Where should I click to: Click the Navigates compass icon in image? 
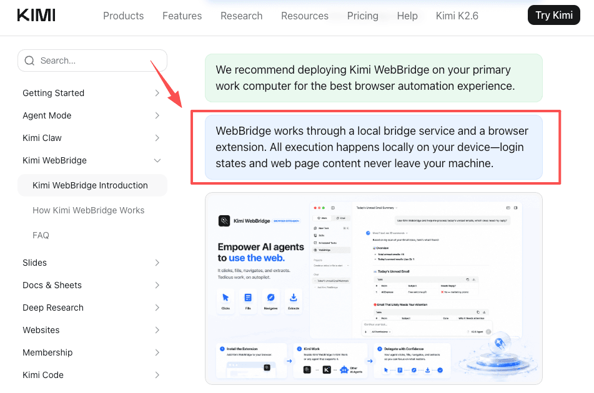click(271, 298)
